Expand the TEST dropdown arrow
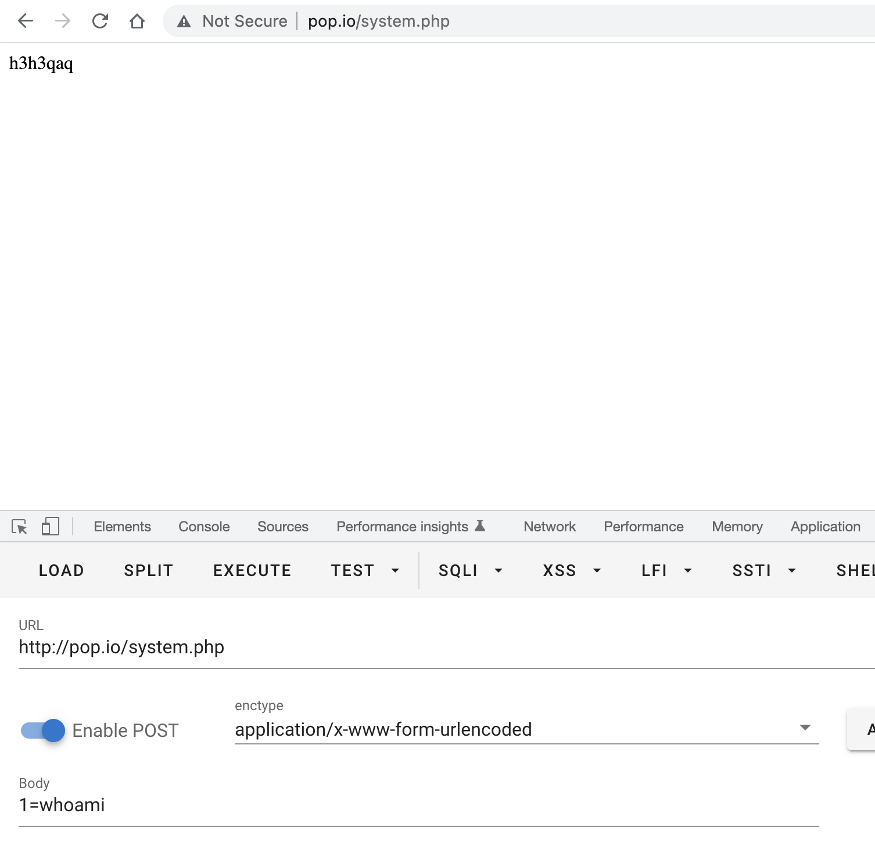The width and height of the screenshot is (875, 842). [x=395, y=571]
